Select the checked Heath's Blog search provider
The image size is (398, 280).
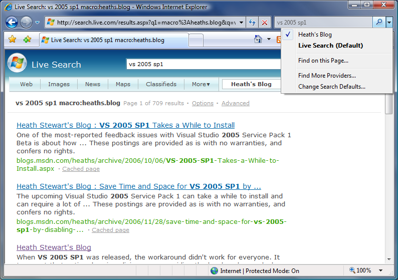pyautogui.click(x=314, y=35)
